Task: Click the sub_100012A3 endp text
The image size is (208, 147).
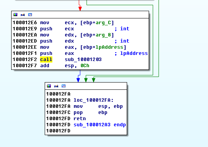Action: 100,125
